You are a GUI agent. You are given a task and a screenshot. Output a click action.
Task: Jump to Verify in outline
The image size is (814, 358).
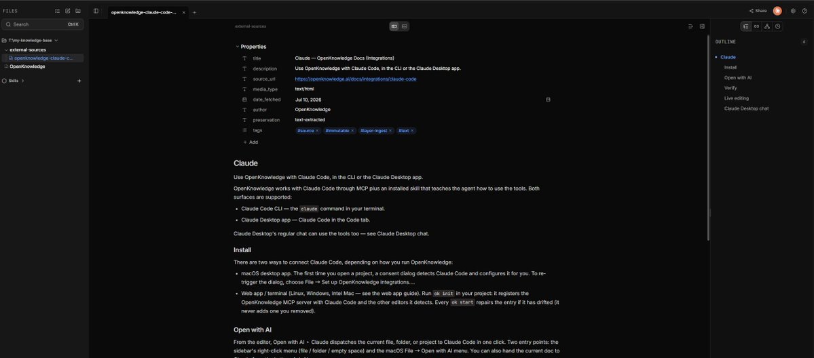(x=730, y=87)
